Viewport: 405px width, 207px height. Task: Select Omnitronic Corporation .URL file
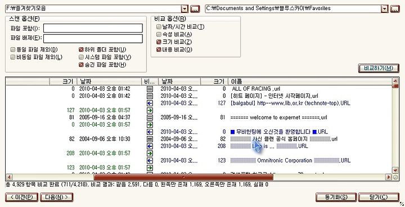pos(290,160)
